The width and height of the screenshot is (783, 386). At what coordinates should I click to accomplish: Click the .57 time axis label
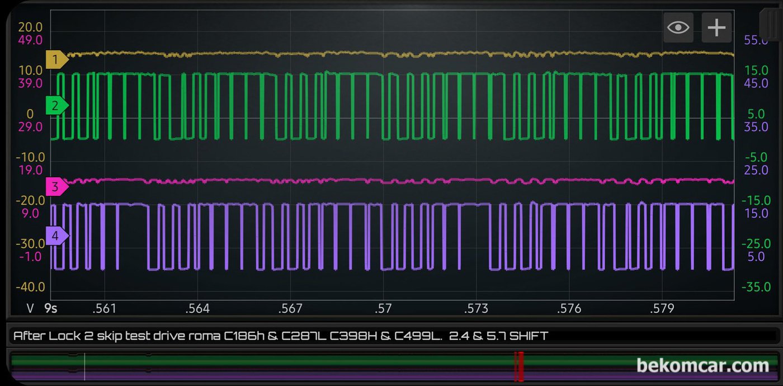[383, 308]
